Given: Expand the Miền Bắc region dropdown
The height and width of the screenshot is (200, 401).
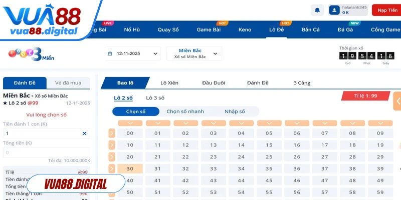Looking at the screenshot, I should pos(194,53).
